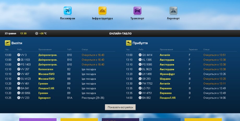Open the yellow Інфраструктура service bell icon
Image resolution: width=240 pixels, height=121 pixels.
click(102, 11)
